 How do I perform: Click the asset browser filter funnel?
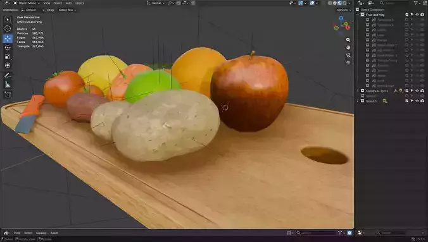point(340,233)
